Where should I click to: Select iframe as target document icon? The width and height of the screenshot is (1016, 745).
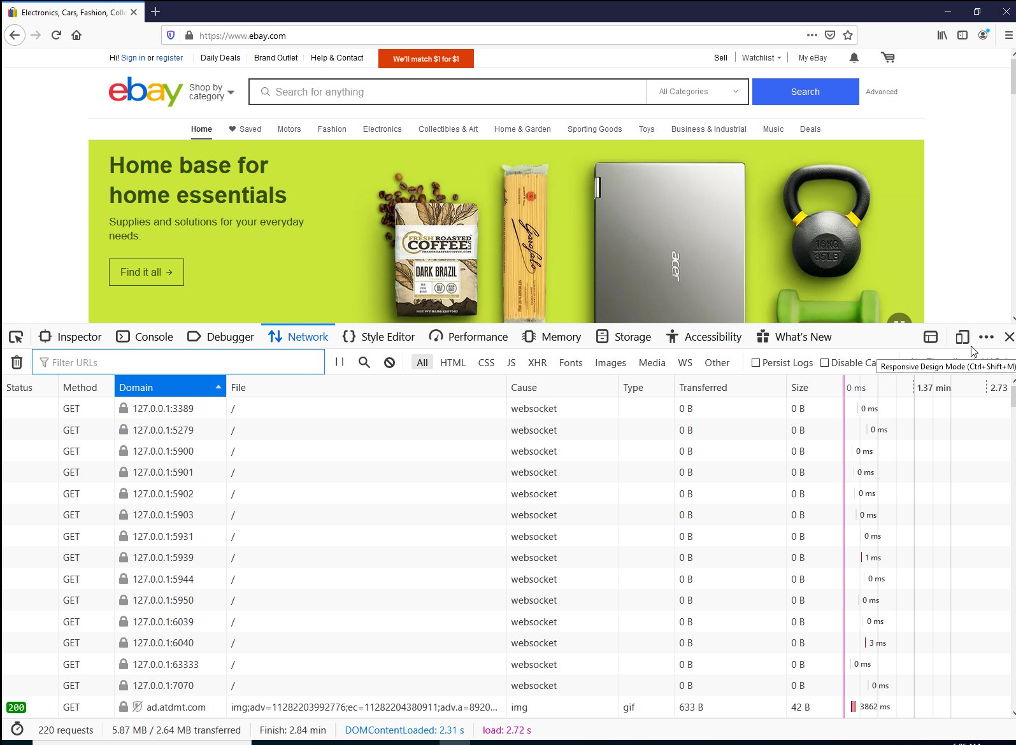click(931, 337)
